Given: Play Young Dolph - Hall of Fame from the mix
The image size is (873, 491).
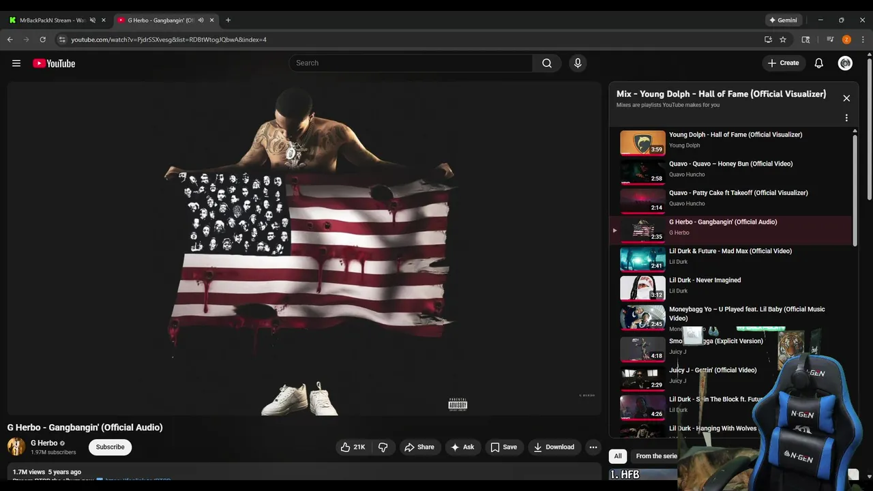Looking at the screenshot, I should pyautogui.click(x=735, y=135).
